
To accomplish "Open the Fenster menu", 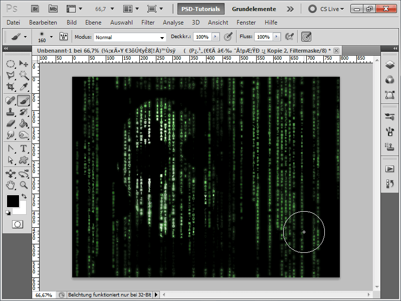I will [x=246, y=23].
